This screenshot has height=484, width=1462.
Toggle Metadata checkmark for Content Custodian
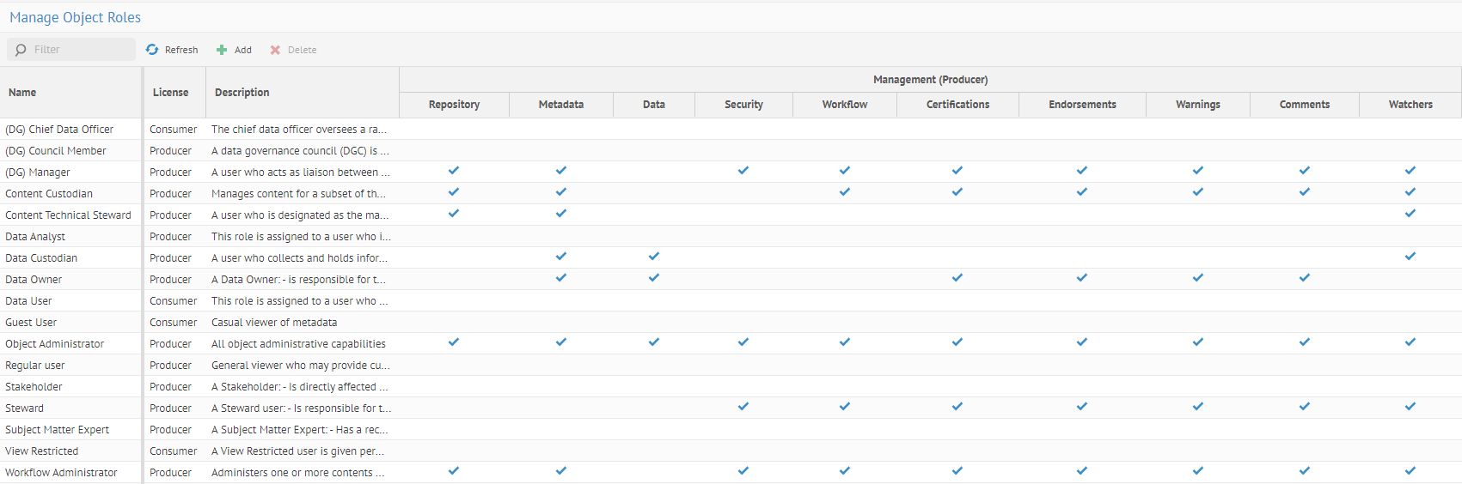(561, 192)
